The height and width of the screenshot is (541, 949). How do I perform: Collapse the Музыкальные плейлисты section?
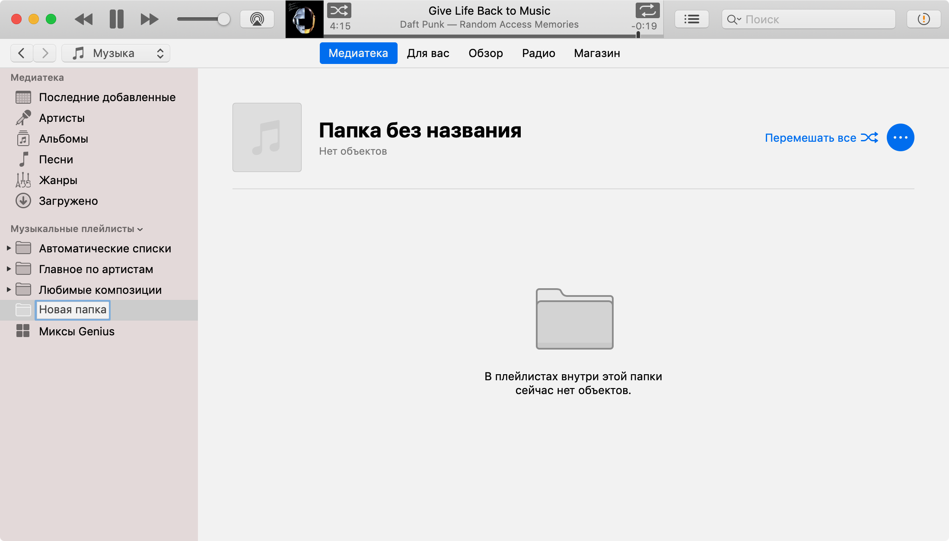pos(140,229)
